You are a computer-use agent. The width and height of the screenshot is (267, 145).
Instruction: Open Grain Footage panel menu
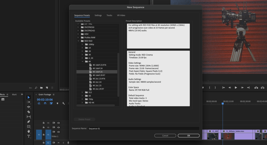click(x=53, y=95)
